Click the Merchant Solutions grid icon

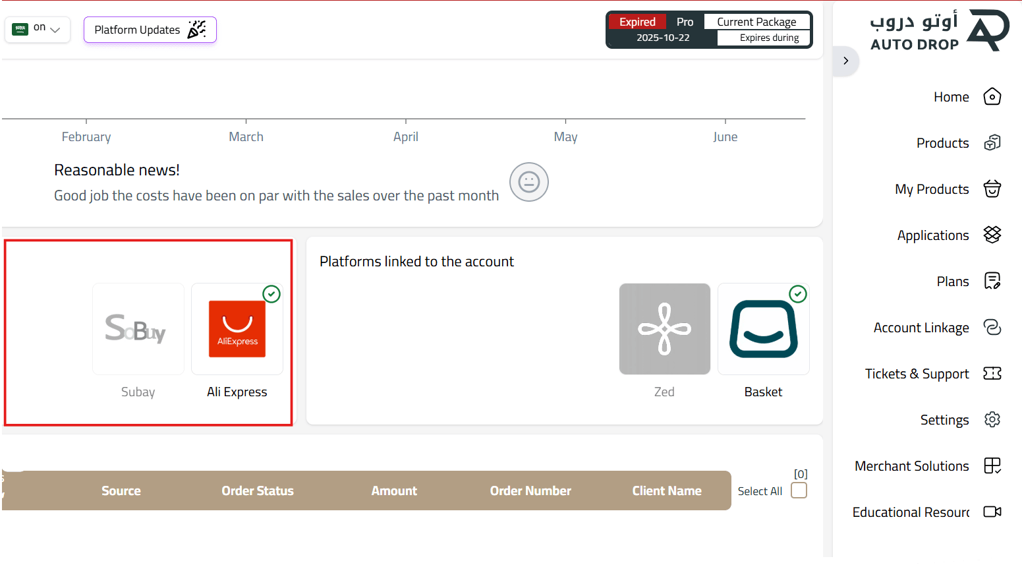tap(992, 466)
